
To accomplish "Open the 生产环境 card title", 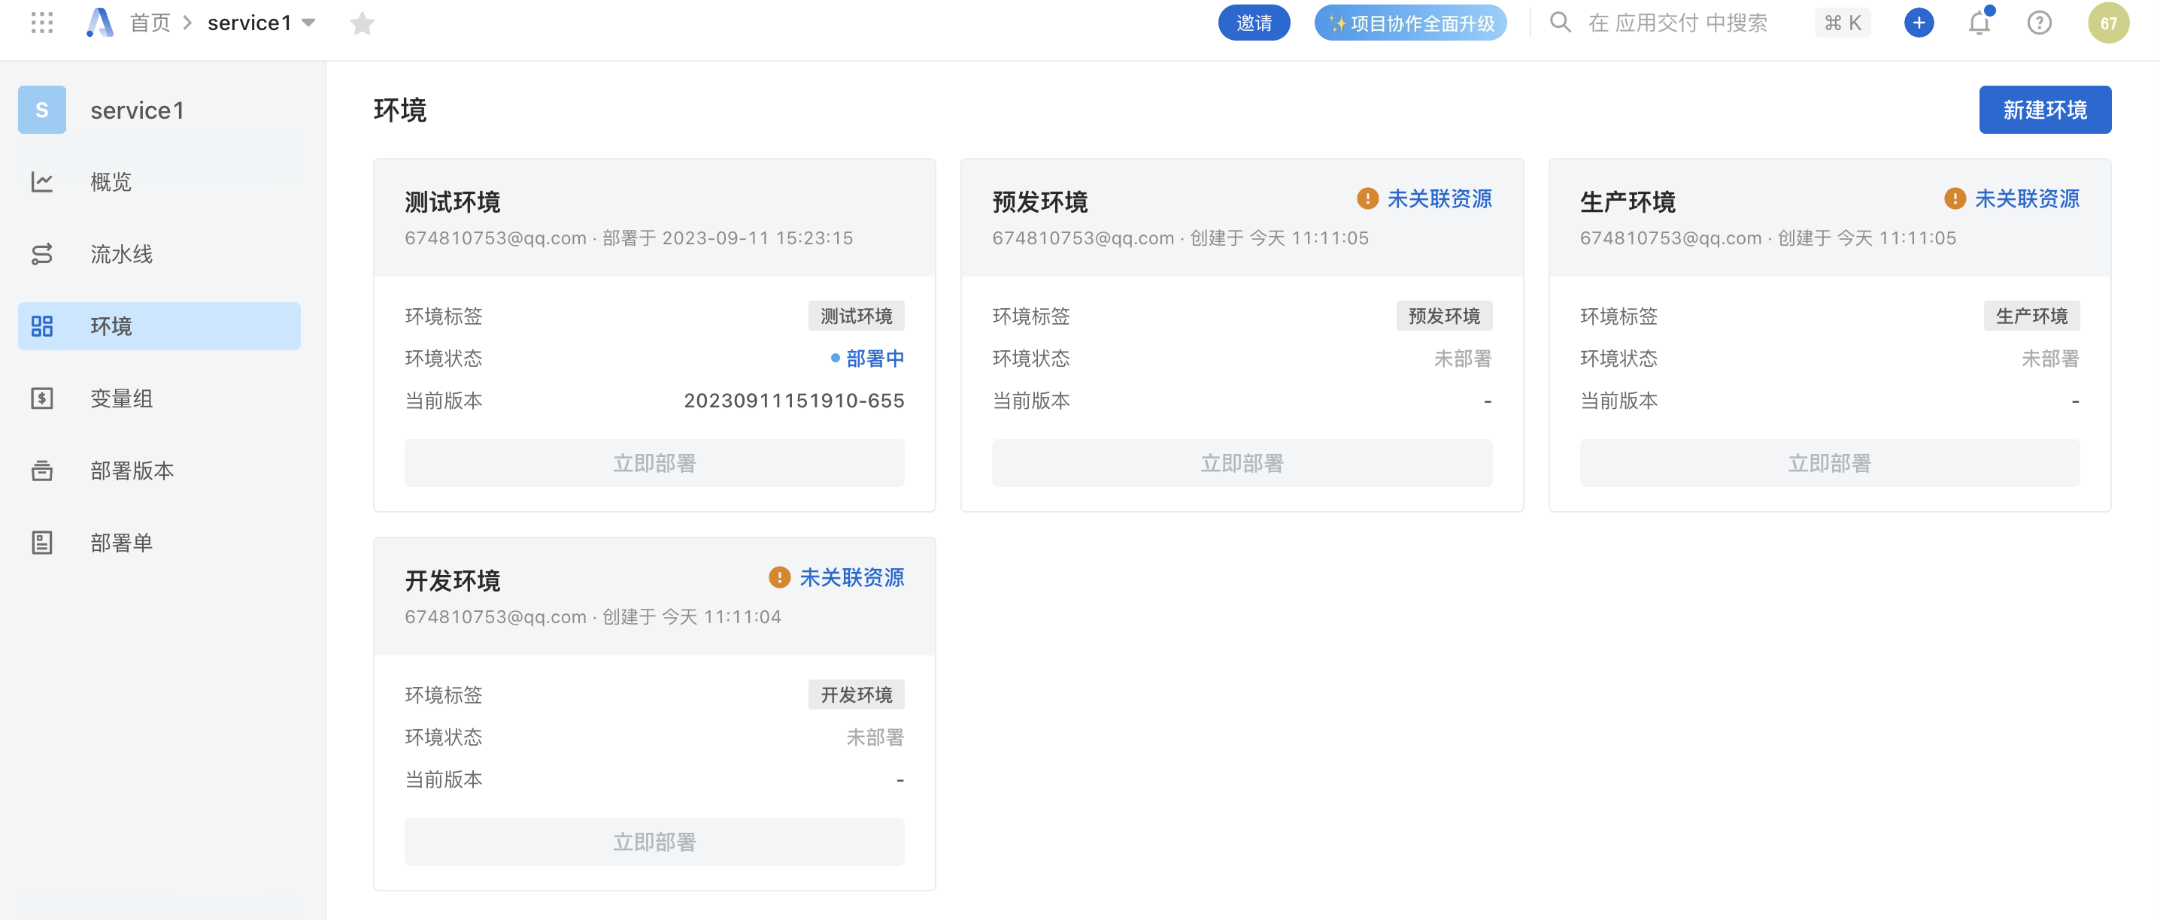I will click(1628, 202).
